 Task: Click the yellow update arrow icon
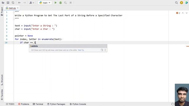click(x=181, y=3)
